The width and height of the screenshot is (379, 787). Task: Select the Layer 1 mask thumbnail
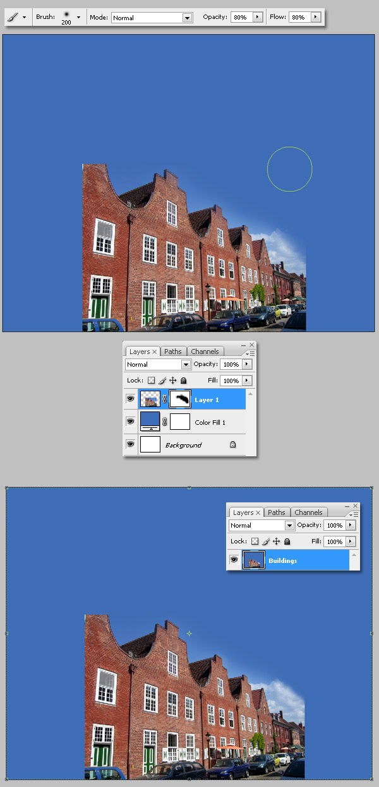point(181,399)
